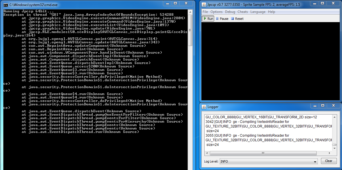Maximize the cmd.exe window
This screenshot has height=170, width=342.
tap(175, 3)
